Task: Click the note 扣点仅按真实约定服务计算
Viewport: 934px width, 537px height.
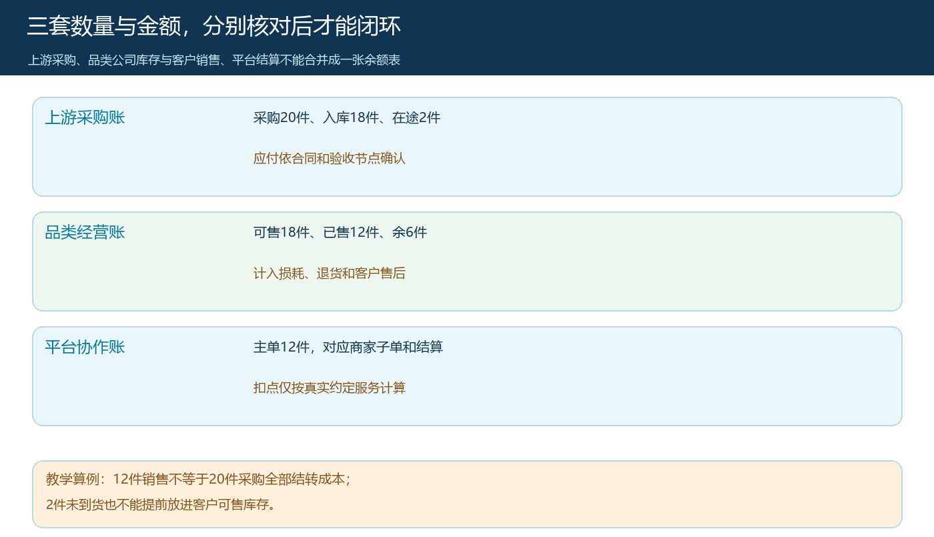Action: point(330,388)
